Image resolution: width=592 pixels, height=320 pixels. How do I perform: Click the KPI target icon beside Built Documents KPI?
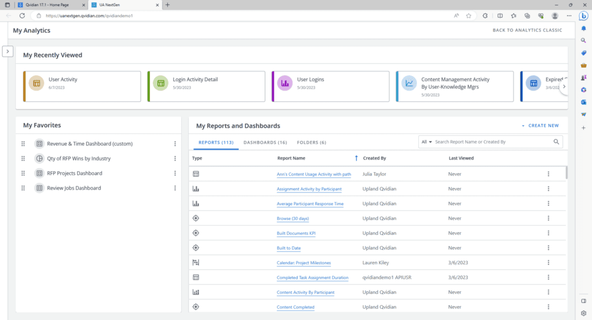[x=196, y=233]
